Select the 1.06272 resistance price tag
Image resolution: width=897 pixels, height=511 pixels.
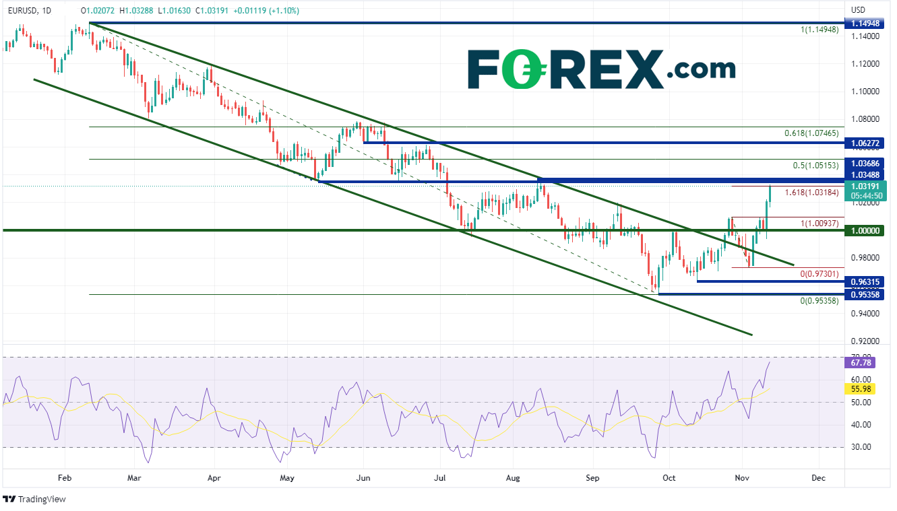(864, 143)
